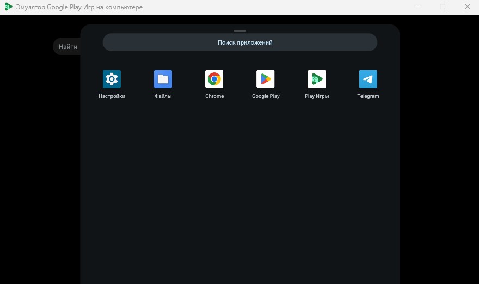Viewport: 479px width, 284px height.
Task: Click the Google Play Games emulator title icon
Action: pyautogui.click(x=9, y=7)
